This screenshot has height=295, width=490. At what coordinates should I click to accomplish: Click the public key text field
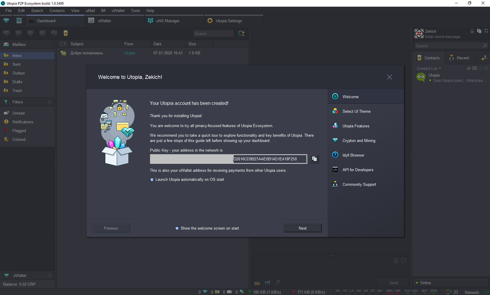point(228,159)
